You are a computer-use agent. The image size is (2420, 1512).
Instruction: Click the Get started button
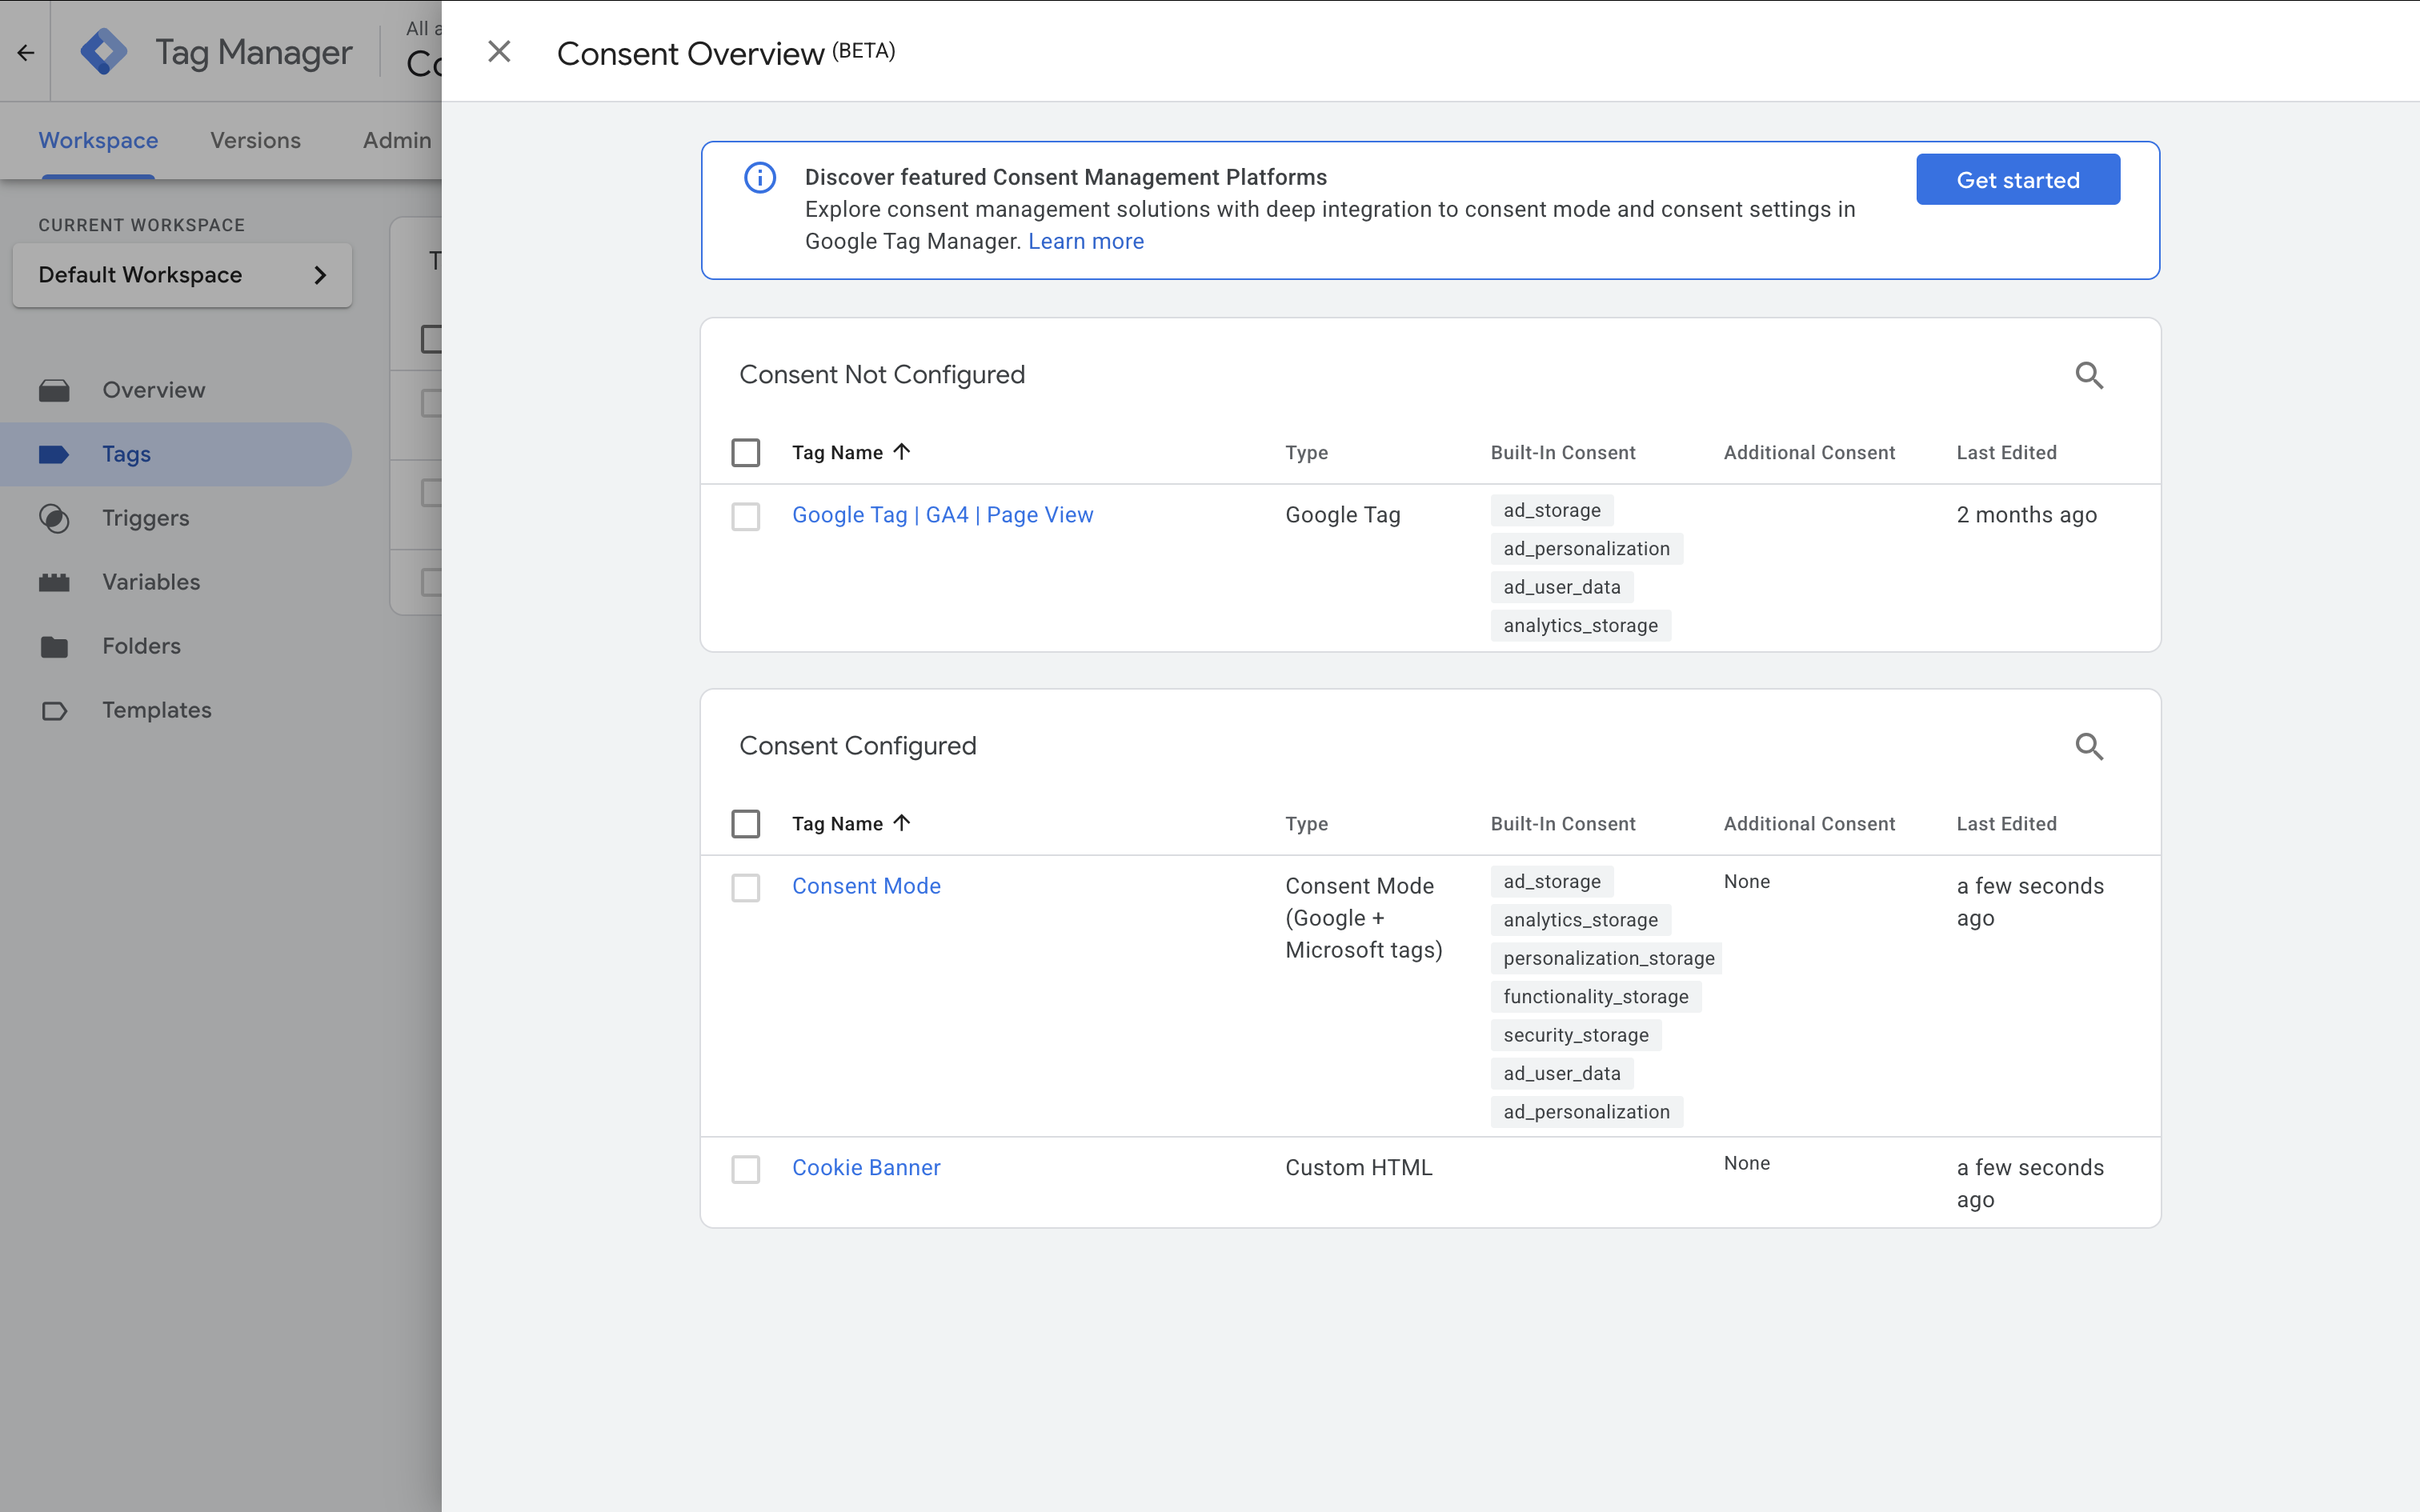(x=2018, y=180)
